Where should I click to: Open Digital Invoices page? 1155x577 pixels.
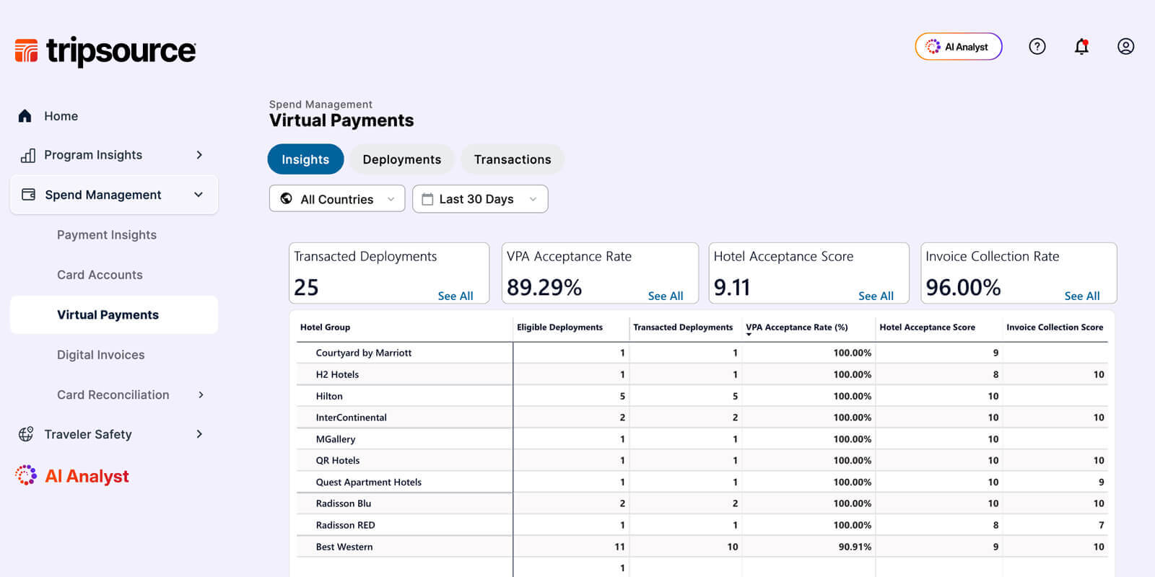101,355
